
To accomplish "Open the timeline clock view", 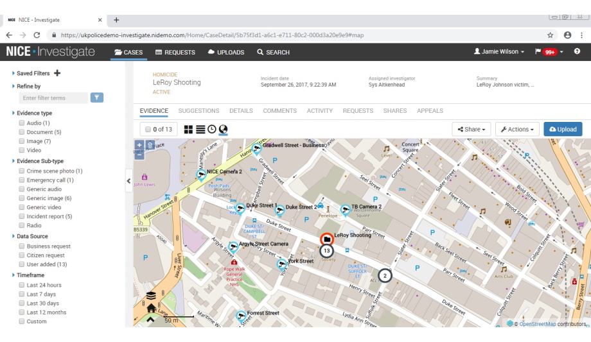I will click(211, 130).
